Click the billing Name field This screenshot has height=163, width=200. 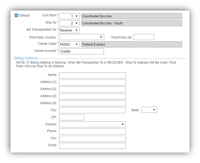pos(92,76)
